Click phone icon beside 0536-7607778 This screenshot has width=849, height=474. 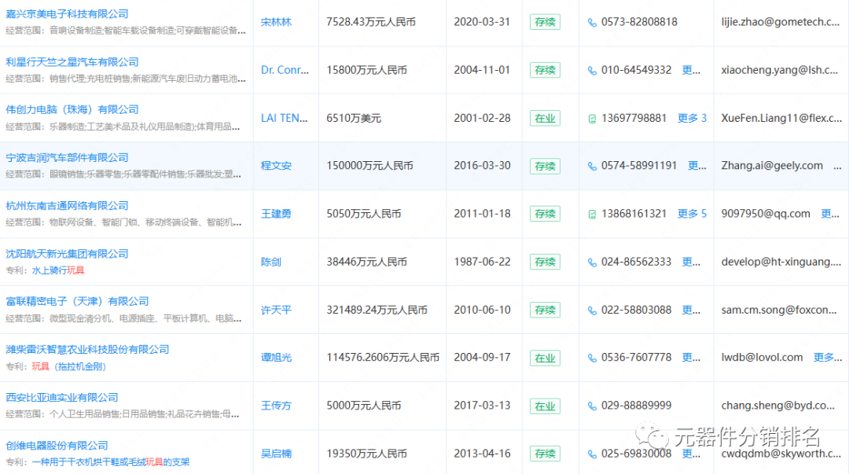(593, 358)
